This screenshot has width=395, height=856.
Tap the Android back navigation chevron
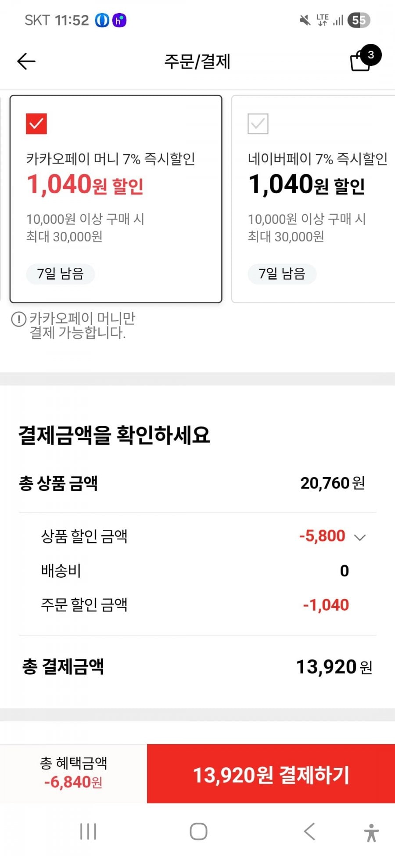309,831
